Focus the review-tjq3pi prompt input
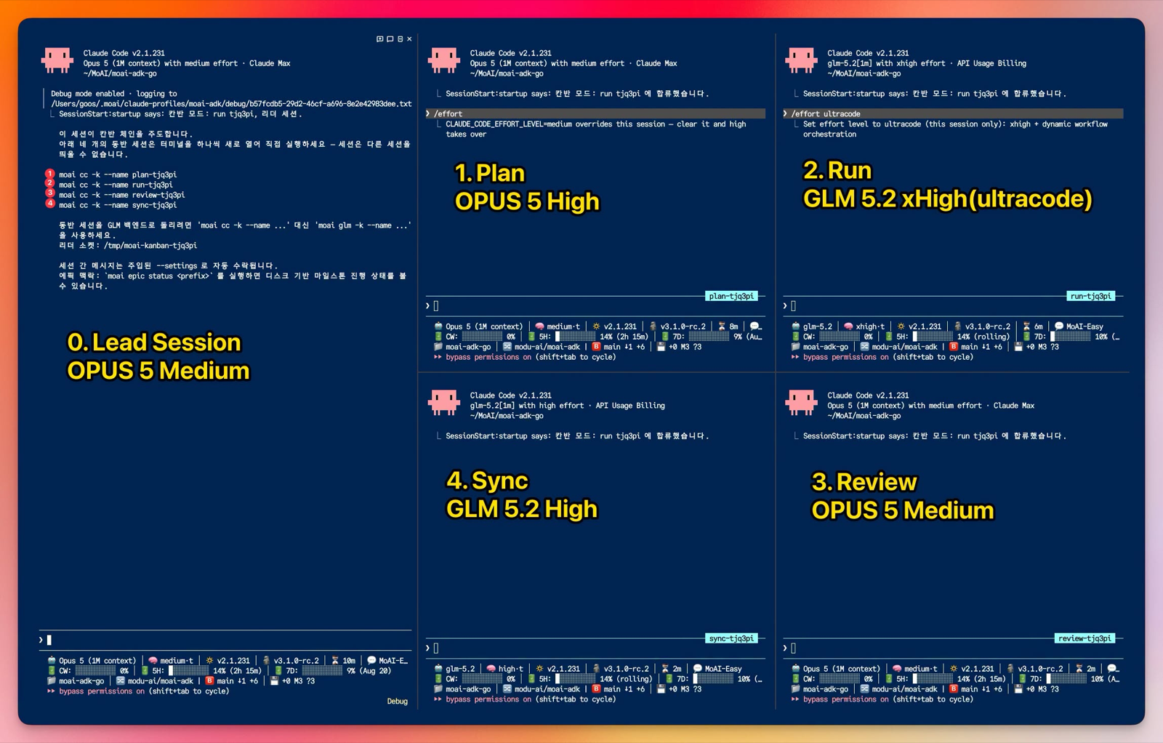The image size is (1163, 743). click(954, 648)
